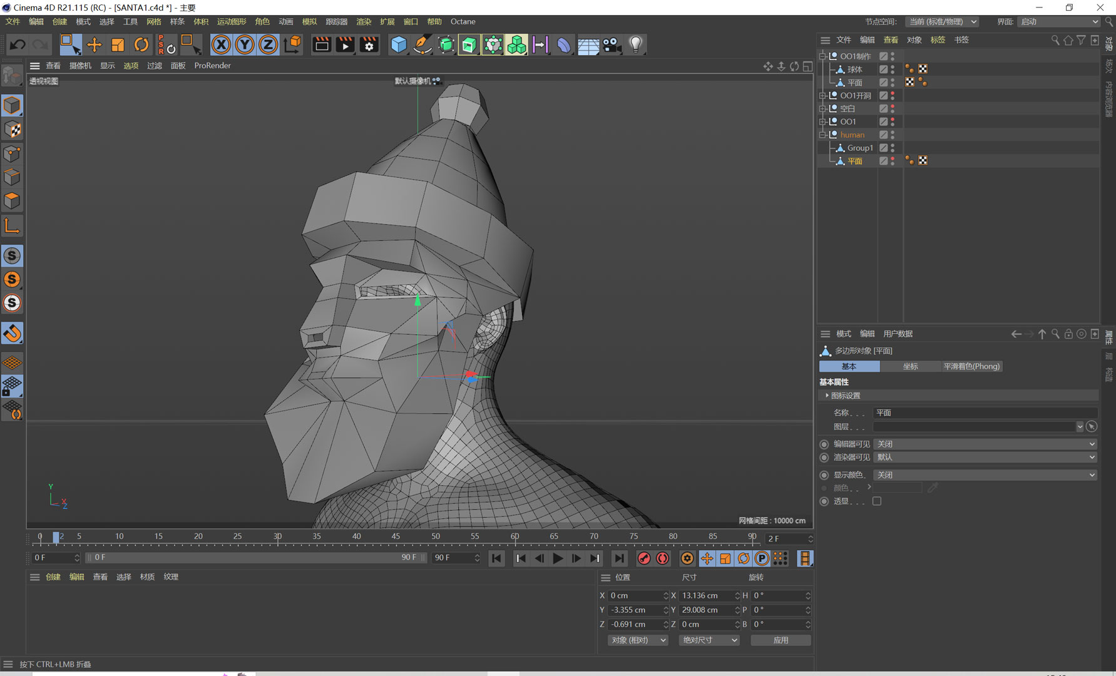Click the Apply (应用) button
1116x676 pixels.
pos(781,640)
